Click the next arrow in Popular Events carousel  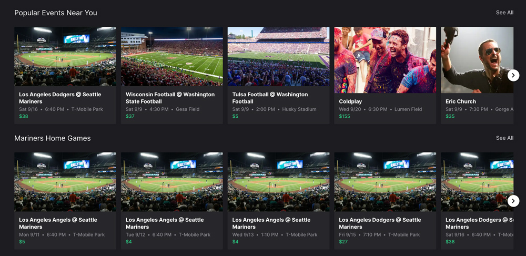[x=513, y=75]
